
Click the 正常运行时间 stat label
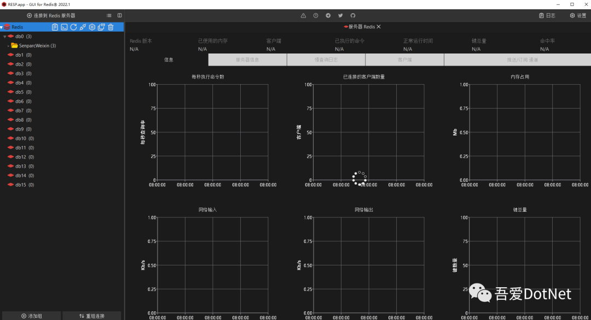tap(418, 41)
